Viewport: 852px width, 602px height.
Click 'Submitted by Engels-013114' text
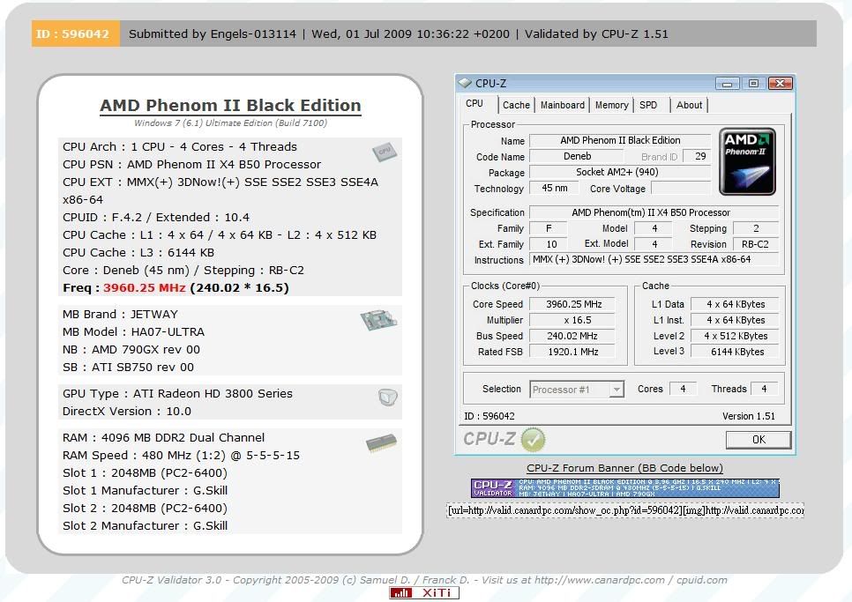213,33
